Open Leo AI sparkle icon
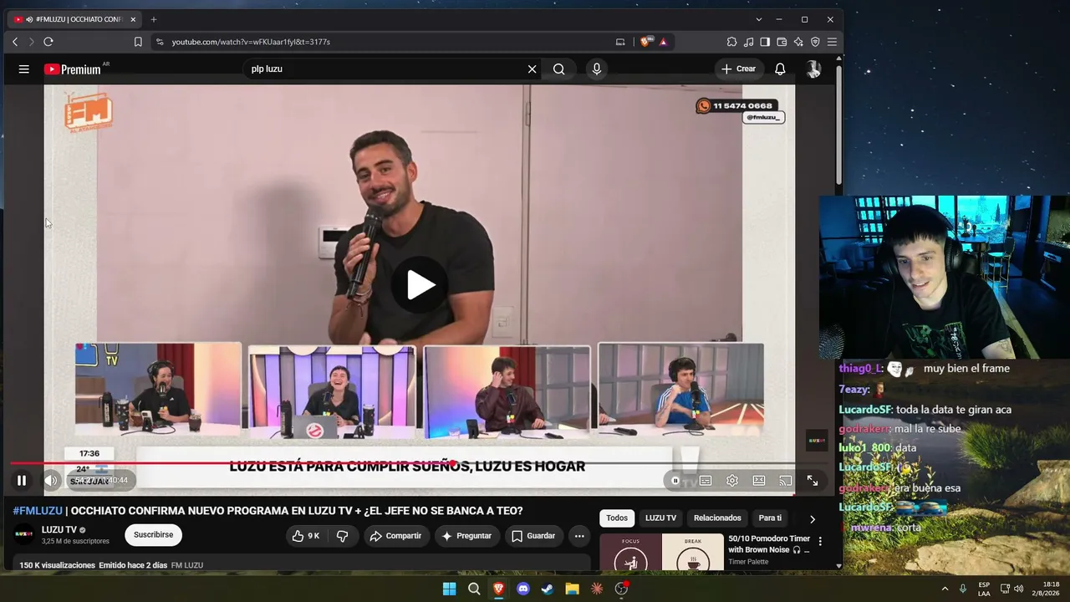Image resolution: width=1070 pixels, height=602 pixels. pyautogui.click(x=798, y=42)
